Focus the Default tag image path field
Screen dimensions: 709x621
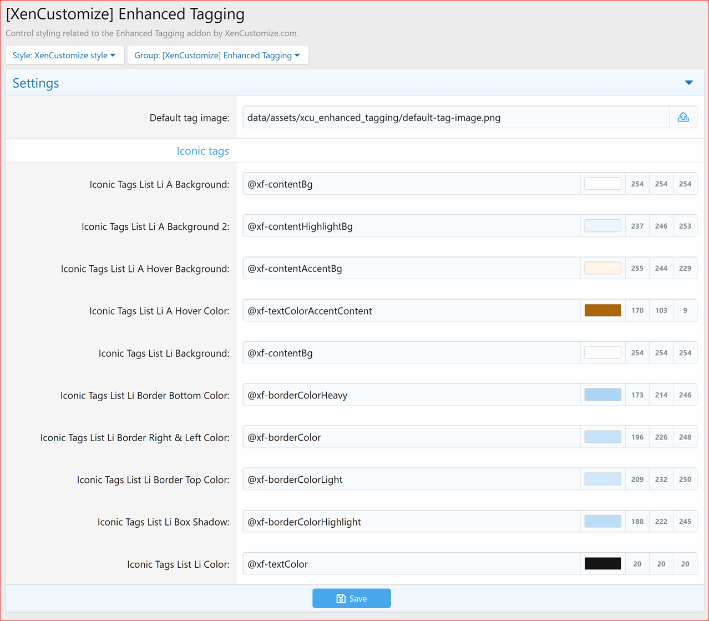click(x=456, y=117)
